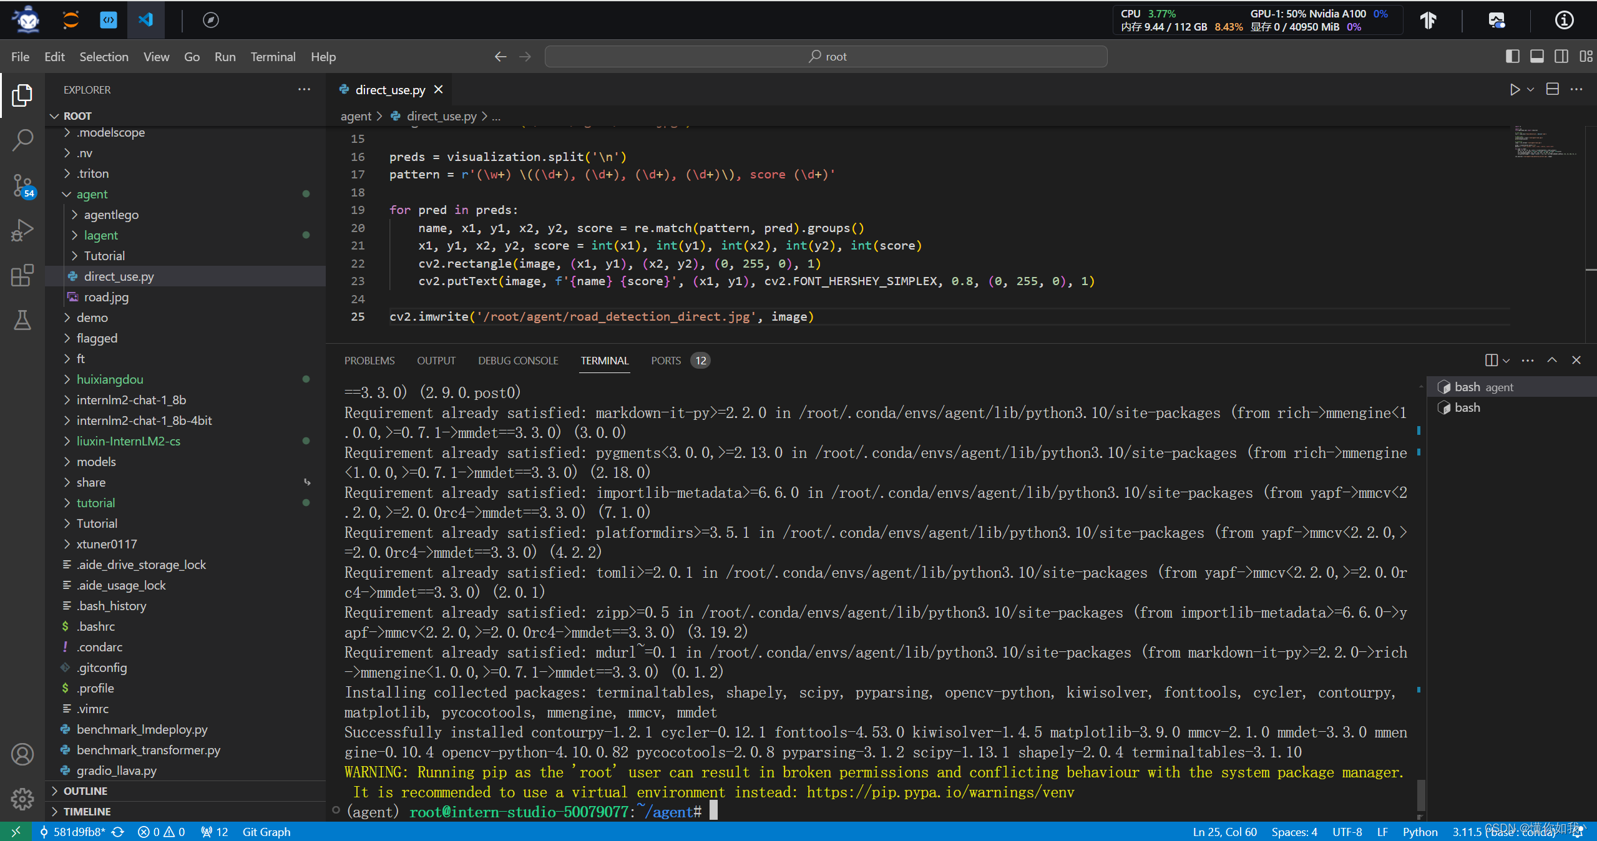Expand the TIMELINE section
The height and width of the screenshot is (841, 1597).
186,812
